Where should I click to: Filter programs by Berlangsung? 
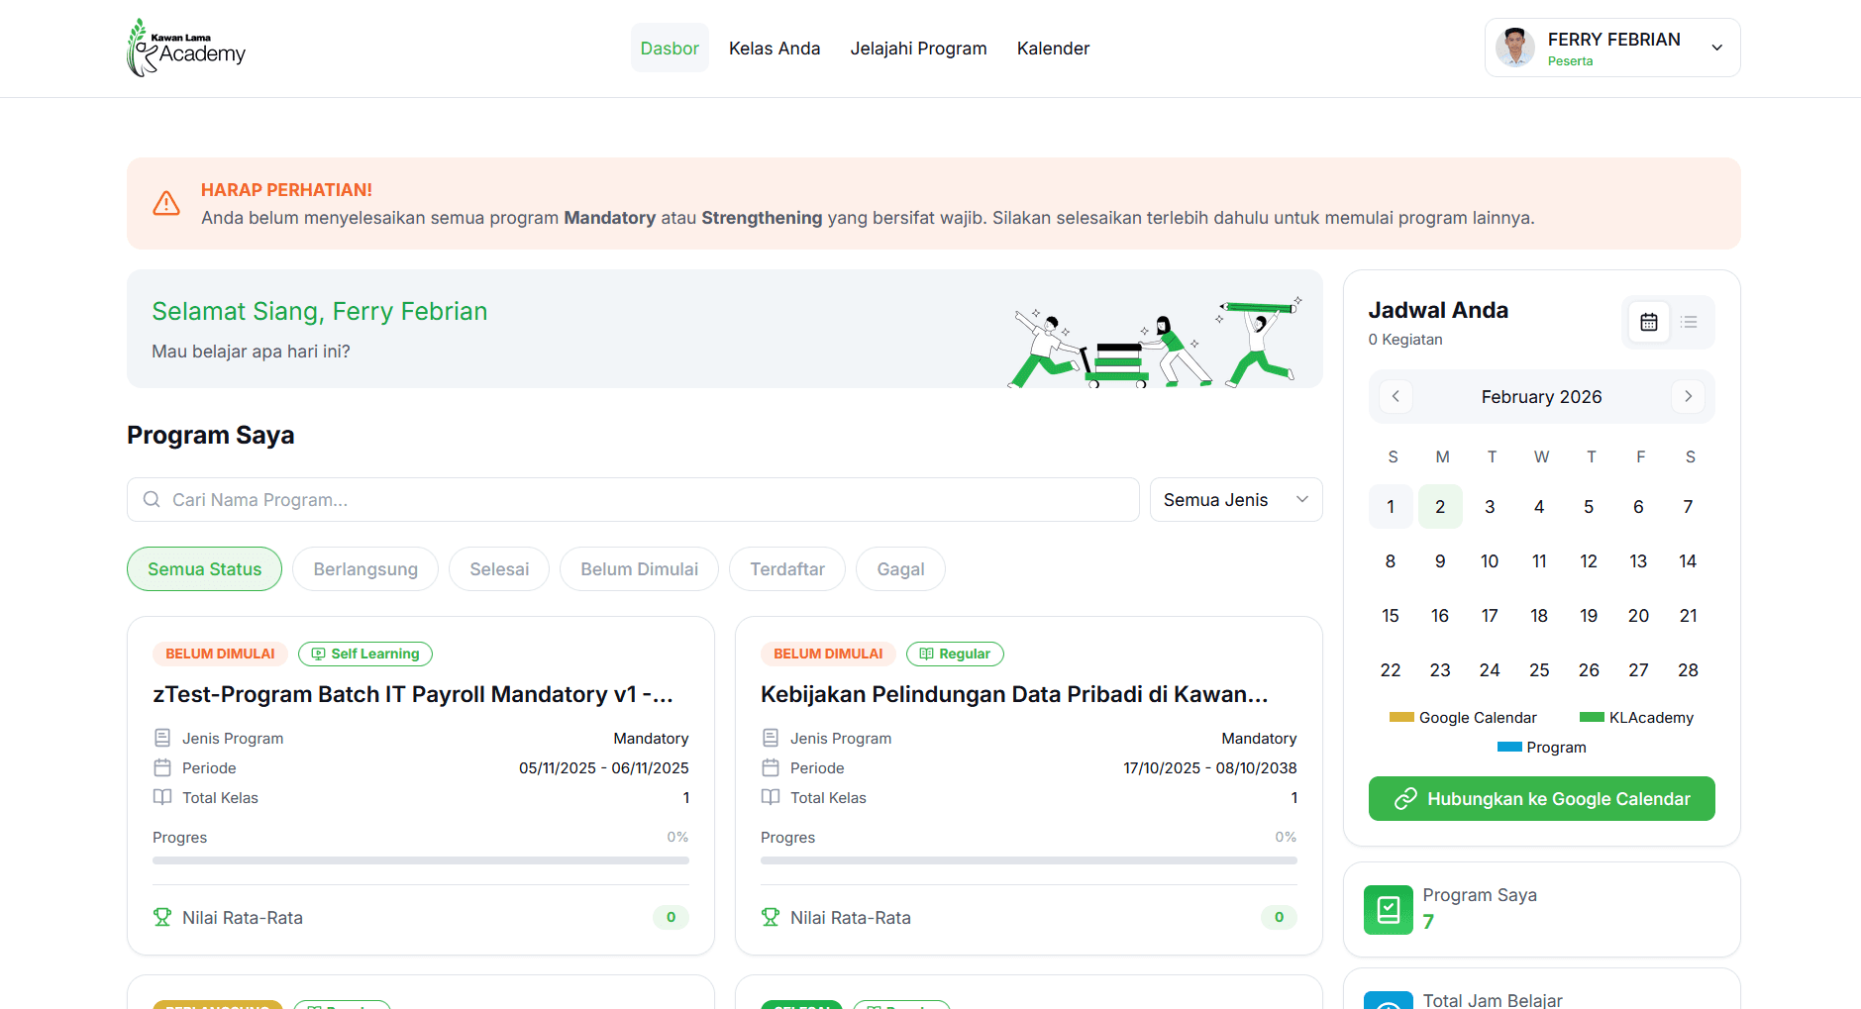365,569
